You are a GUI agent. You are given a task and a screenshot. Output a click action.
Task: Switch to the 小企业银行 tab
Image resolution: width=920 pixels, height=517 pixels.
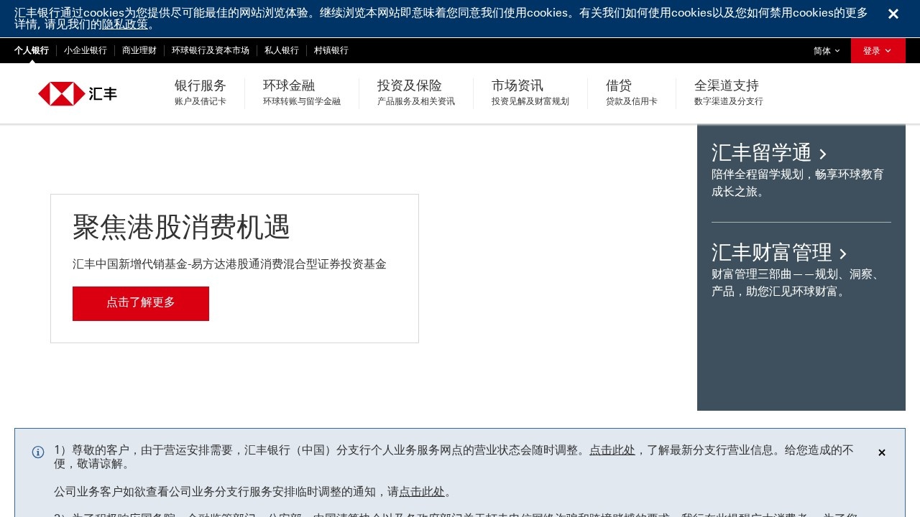pos(85,50)
